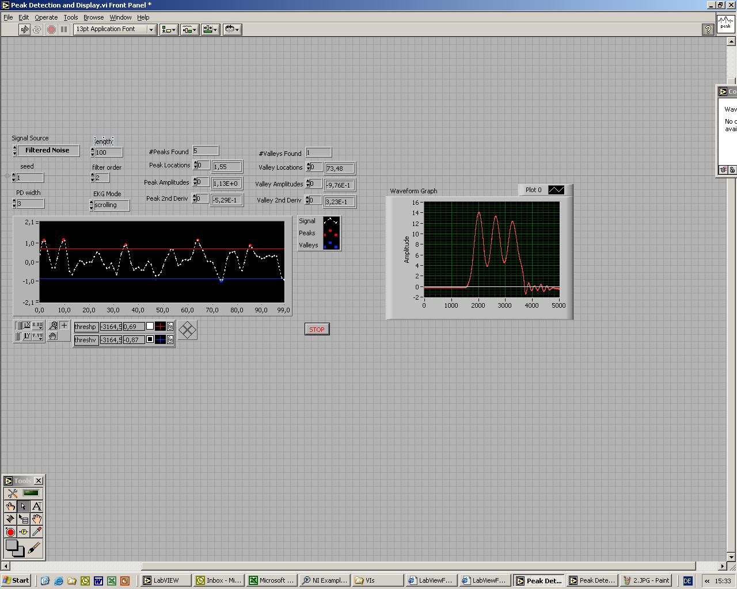Screen dimensions: 737x589
Task: Click the graph zoom magnifier tool
Action: [53, 326]
